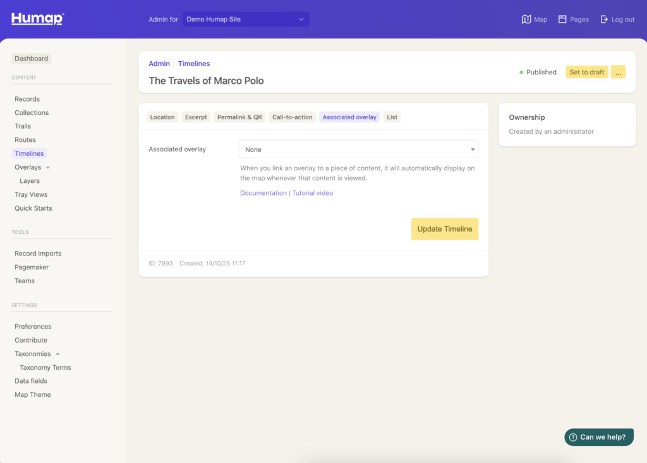Click Set to draft button
647x463 pixels.
586,72
